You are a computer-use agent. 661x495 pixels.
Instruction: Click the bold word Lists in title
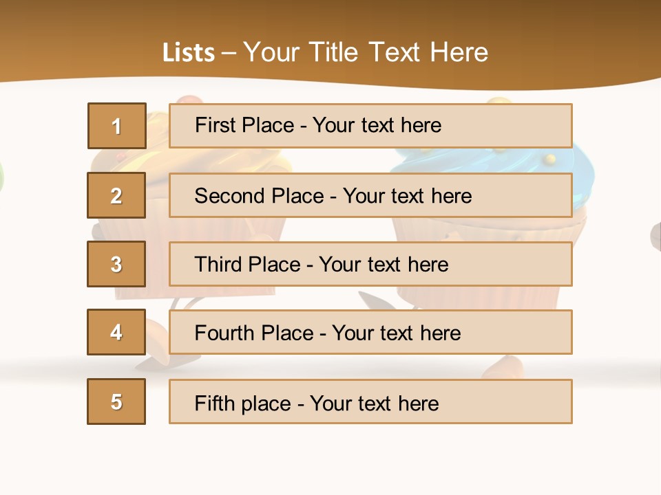point(188,52)
